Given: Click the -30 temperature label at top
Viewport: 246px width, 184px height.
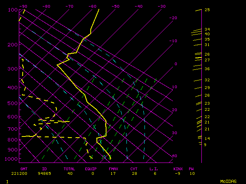Looking at the screenshot, I should (162, 6).
